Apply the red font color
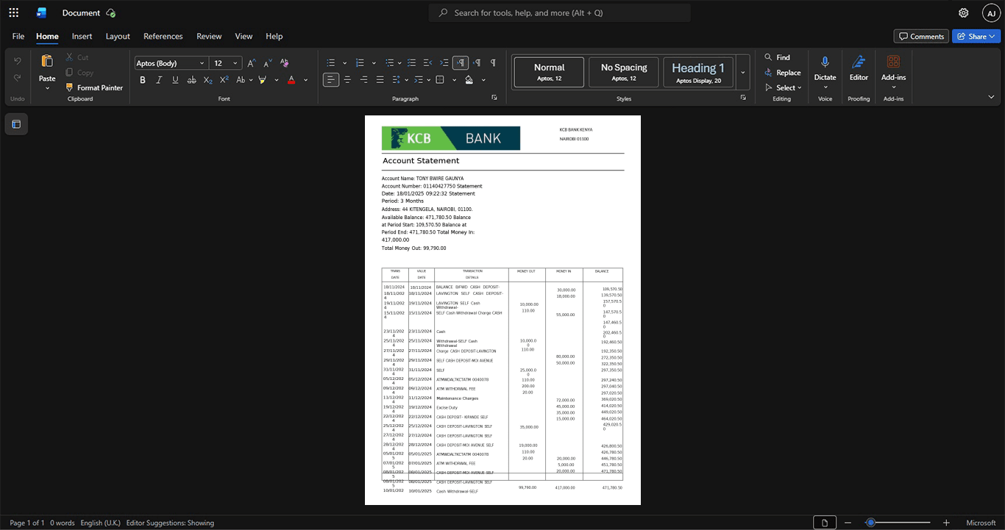Viewport: 1005px width, 530px height. coord(291,79)
